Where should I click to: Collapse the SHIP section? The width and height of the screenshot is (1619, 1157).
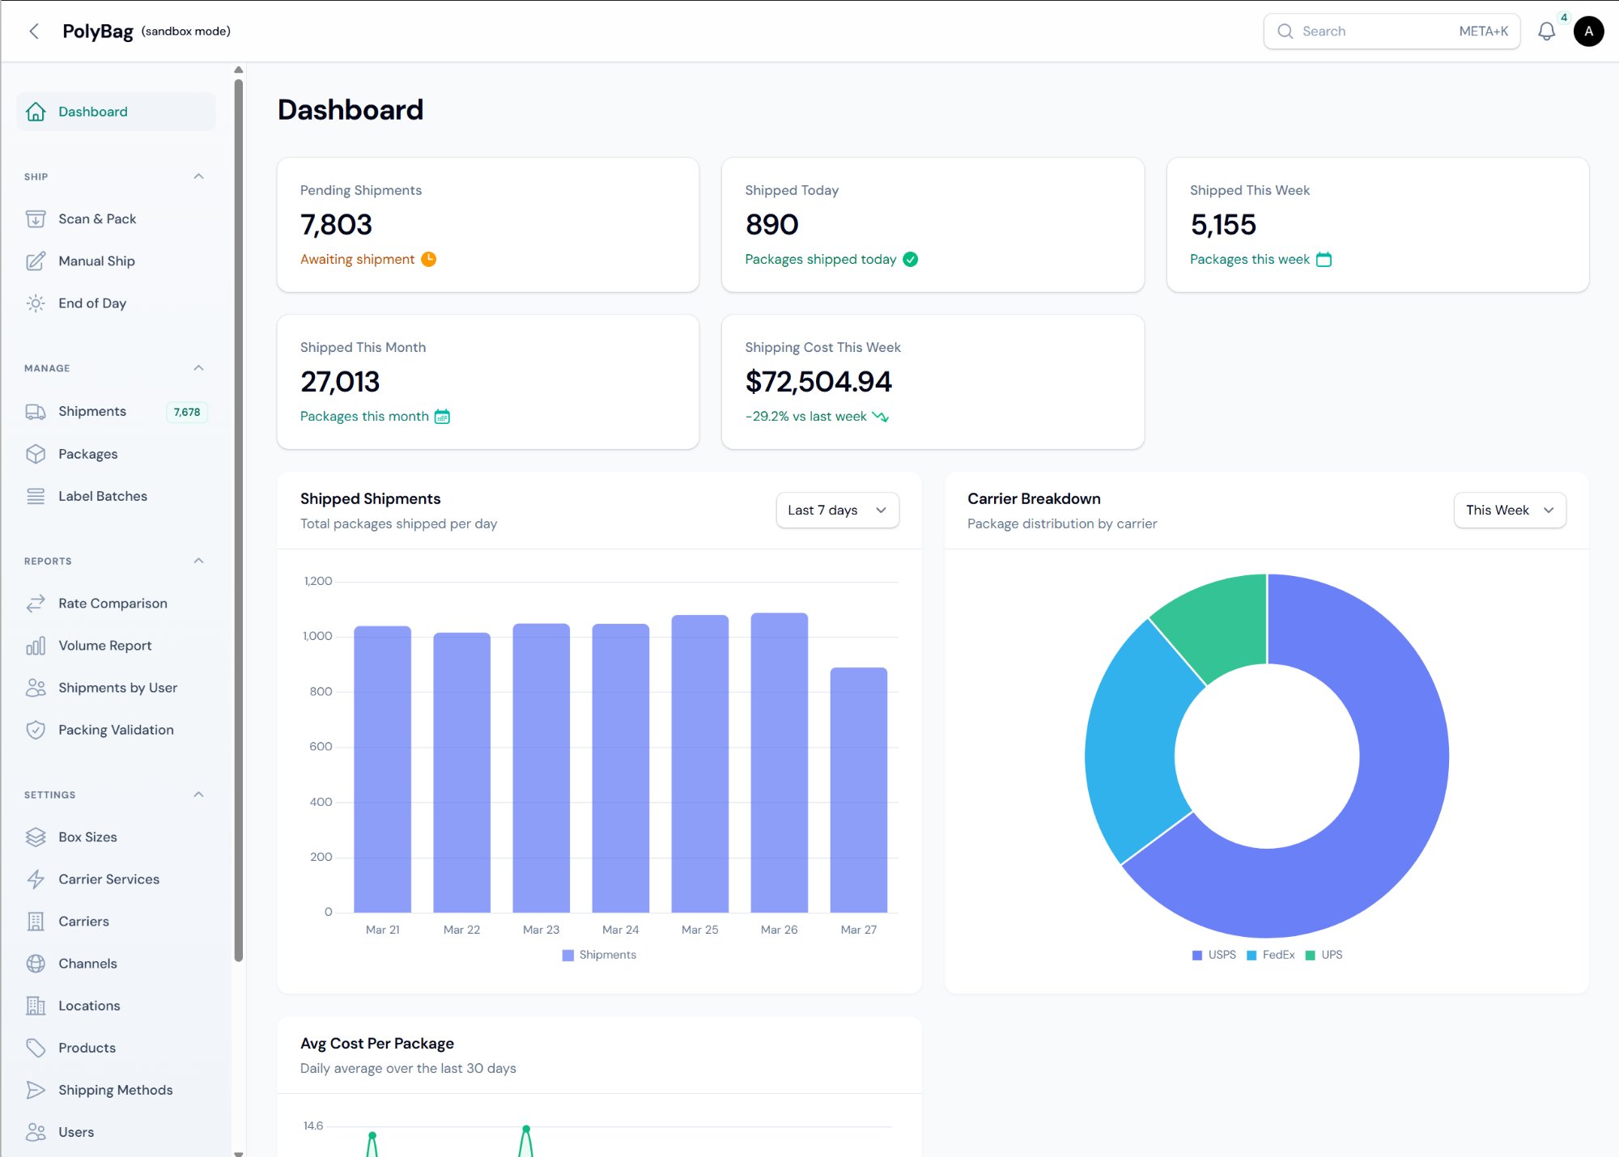pyautogui.click(x=198, y=176)
